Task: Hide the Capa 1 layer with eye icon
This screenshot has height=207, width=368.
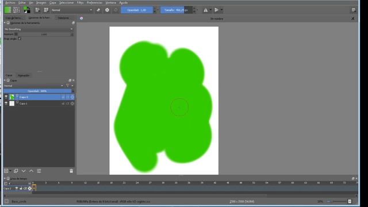Action: point(6,103)
